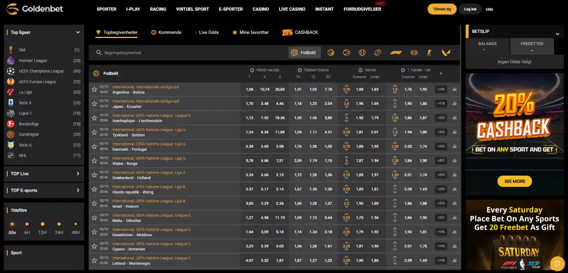Image resolution: width=568 pixels, height=273 pixels.
Task: Expand +249 markets for Argentina - Bolivia
Action: pyautogui.click(x=441, y=90)
